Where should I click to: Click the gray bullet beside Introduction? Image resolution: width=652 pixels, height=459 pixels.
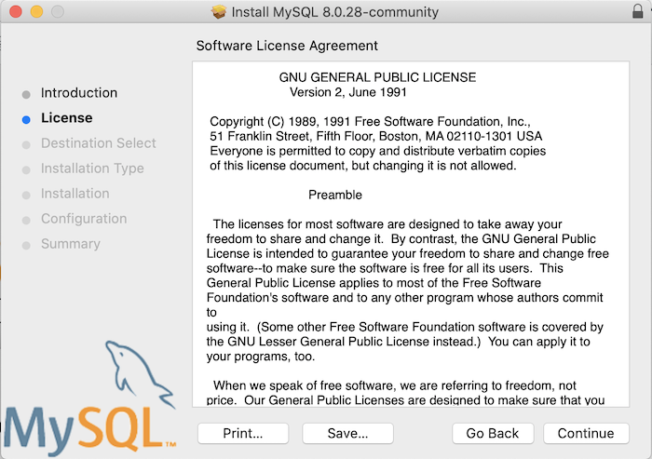pyautogui.click(x=26, y=95)
